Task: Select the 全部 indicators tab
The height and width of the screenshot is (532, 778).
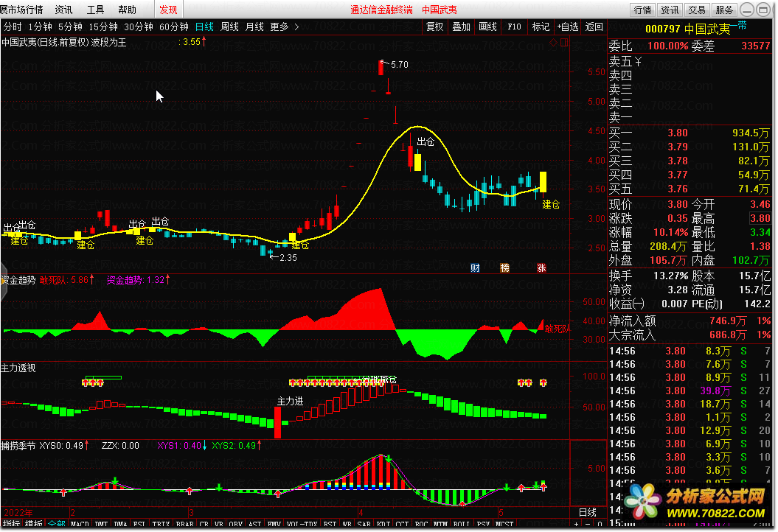Action: tap(57, 524)
